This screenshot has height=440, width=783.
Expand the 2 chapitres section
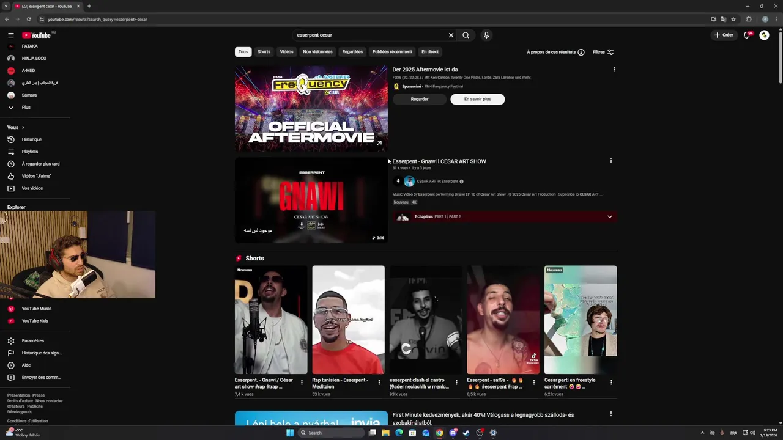pyautogui.click(x=505, y=217)
